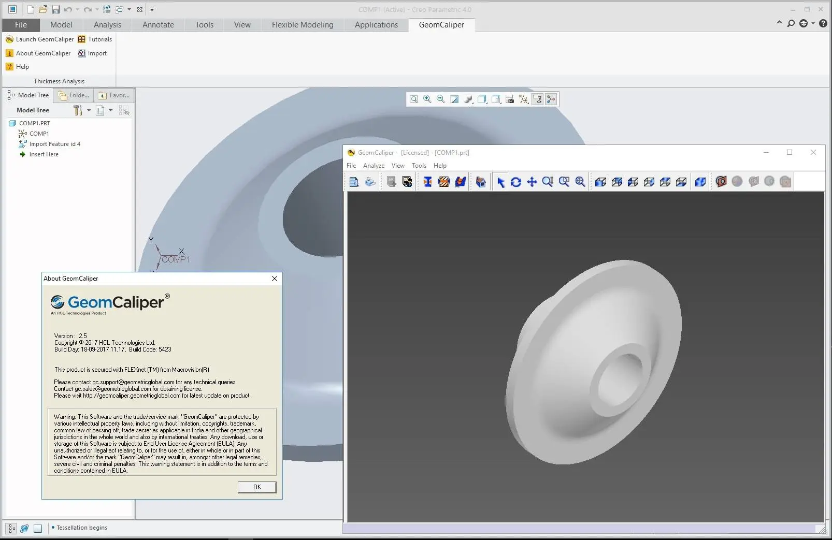Switch to the Flexible Modeling tab

pos(303,25)
